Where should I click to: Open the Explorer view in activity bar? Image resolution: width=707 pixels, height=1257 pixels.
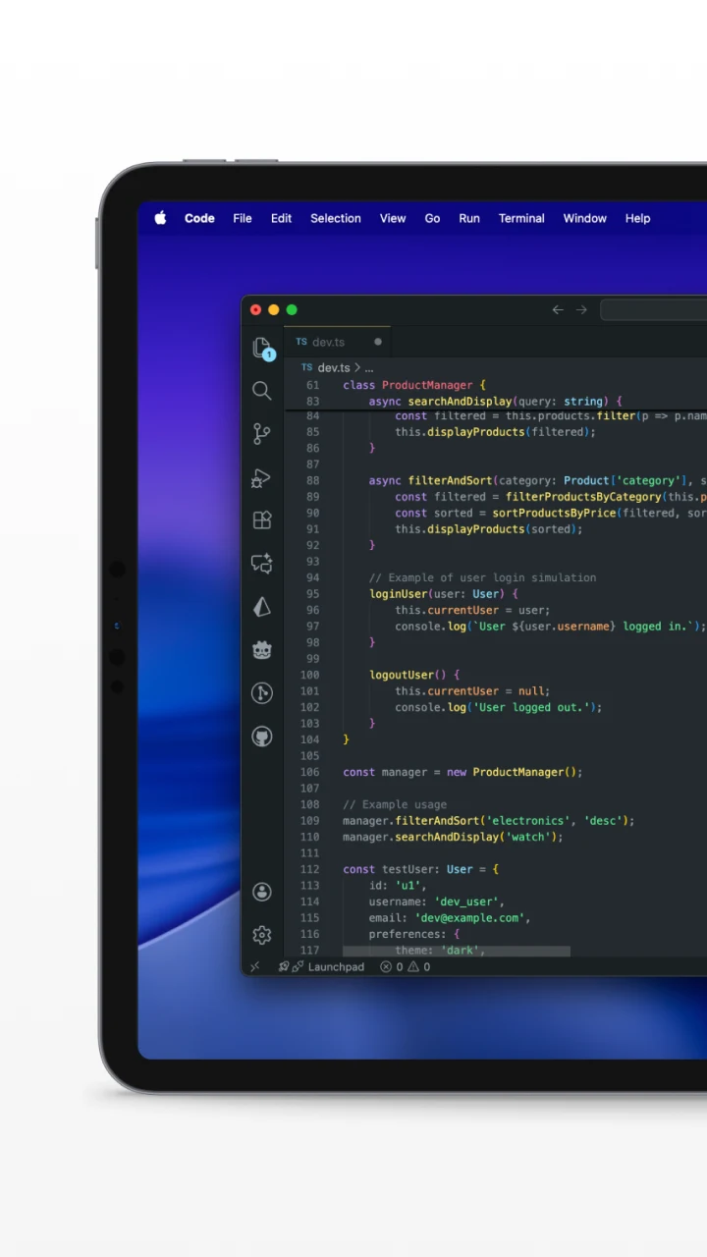click(261, 348)
